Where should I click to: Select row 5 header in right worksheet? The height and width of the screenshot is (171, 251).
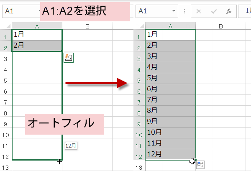(138, 78)
